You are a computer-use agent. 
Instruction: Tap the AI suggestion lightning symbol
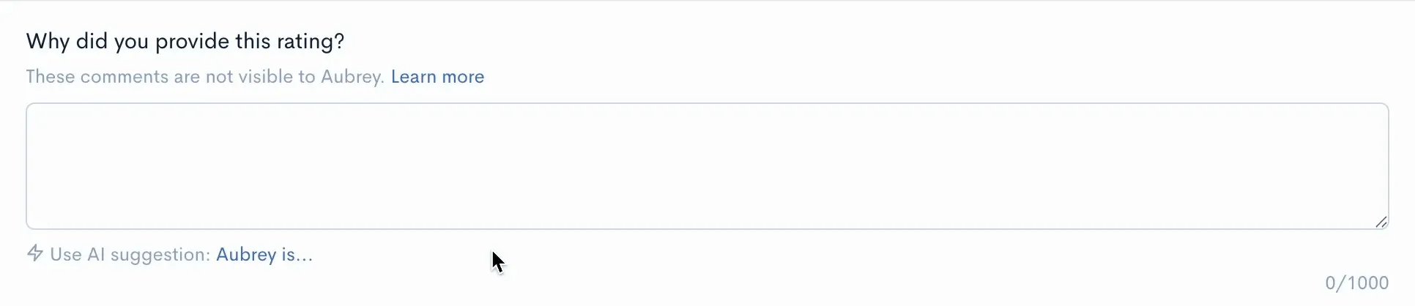coord(34,253)
